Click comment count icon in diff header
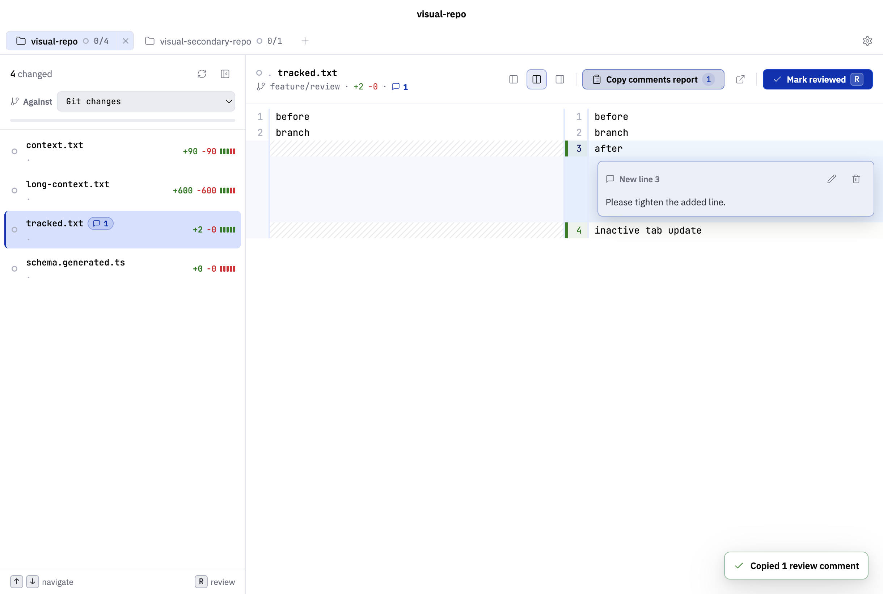The image size is (883, 594). pyautogui.click(x=400, y=87)
